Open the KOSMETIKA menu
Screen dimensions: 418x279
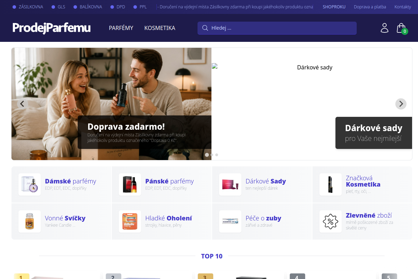(160, 28)
